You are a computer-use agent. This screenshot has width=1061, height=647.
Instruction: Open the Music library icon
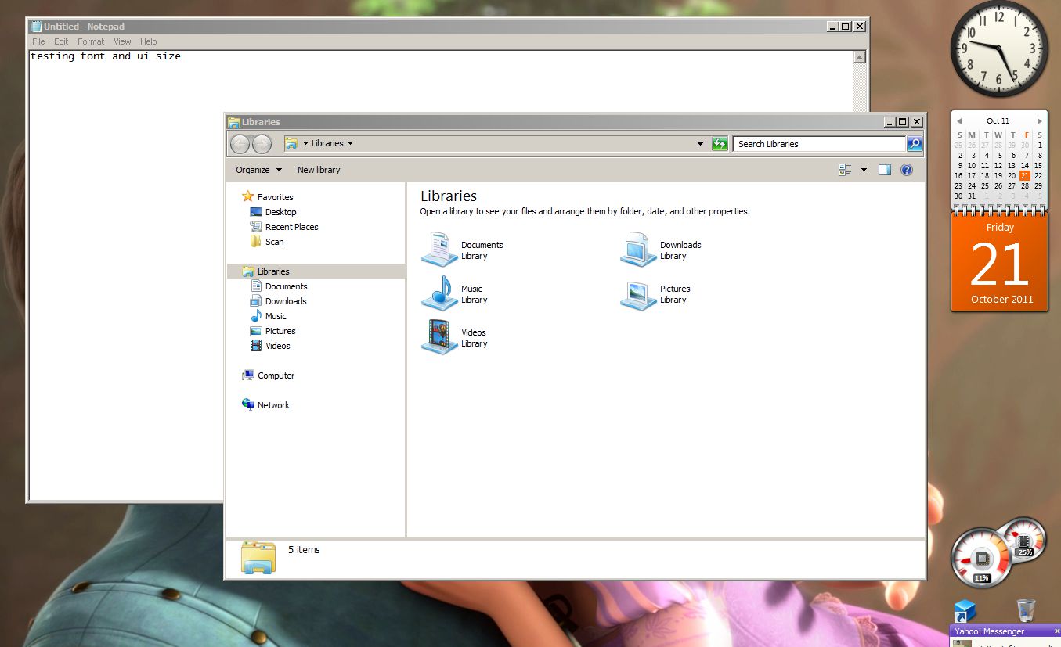click(x=439, y=293)
